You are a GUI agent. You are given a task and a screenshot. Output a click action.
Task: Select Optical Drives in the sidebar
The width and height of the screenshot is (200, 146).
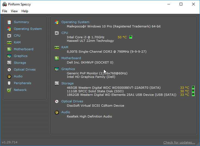pos(25,69)
